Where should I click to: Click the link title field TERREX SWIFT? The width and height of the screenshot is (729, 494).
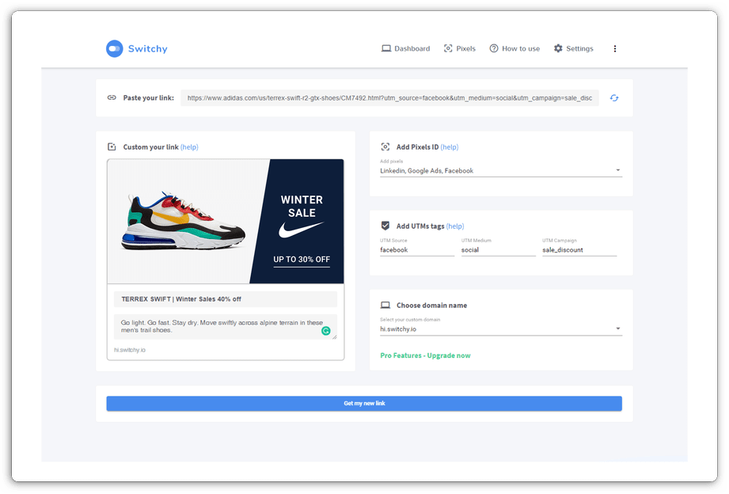(x=226, y=299)
